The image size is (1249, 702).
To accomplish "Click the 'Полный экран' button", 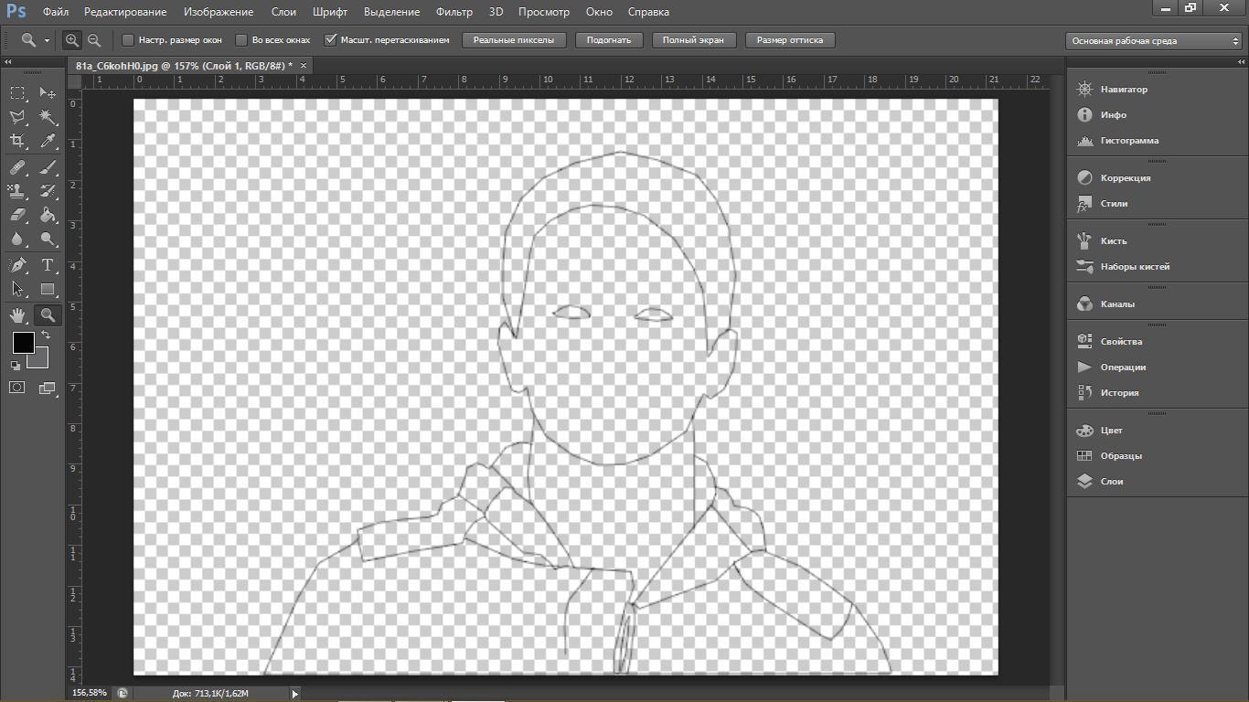I will pyautogui.click(x=694, y=40).
